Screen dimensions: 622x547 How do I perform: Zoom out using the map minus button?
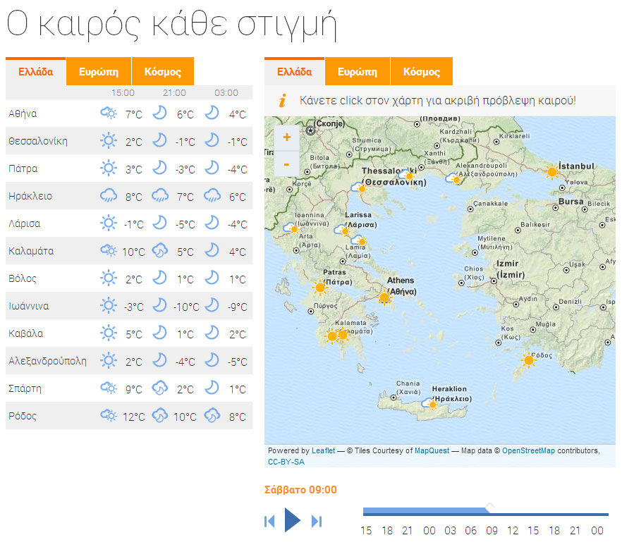point(286,164)
